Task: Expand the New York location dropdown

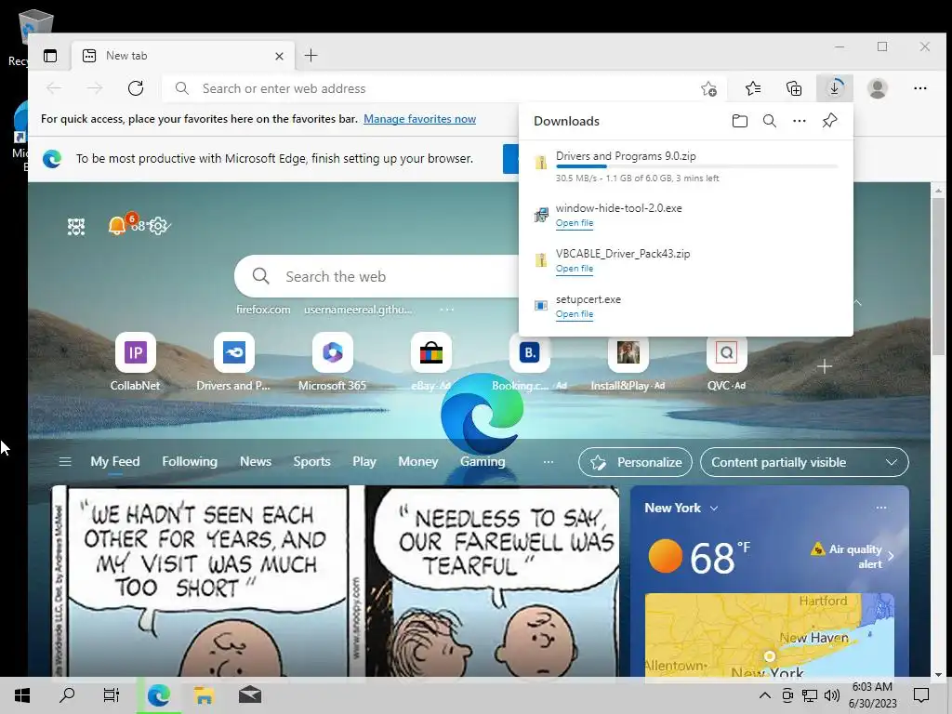Action: click(x=714, y=509)
